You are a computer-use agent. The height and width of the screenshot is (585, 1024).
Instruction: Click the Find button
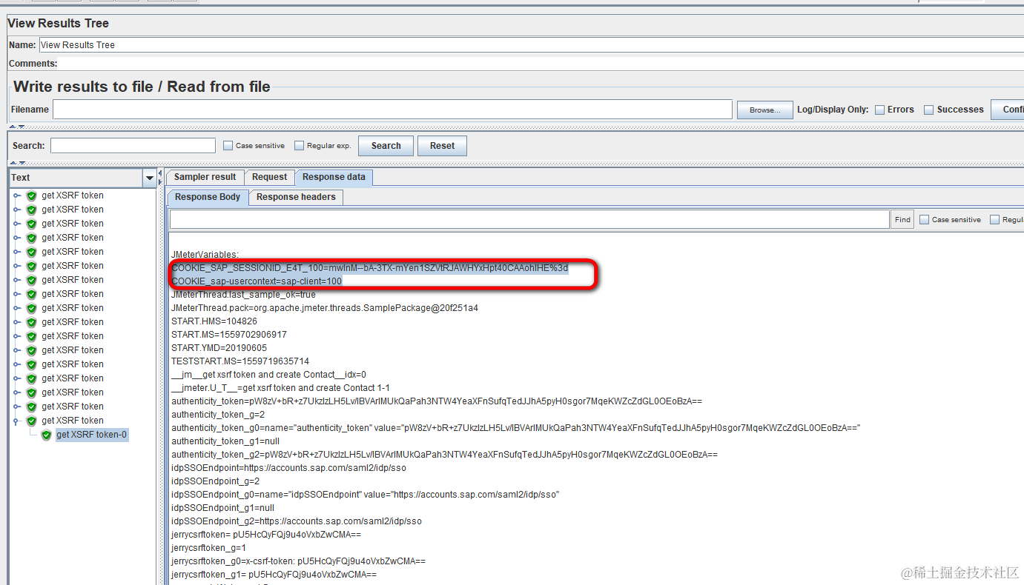point(902,220)
